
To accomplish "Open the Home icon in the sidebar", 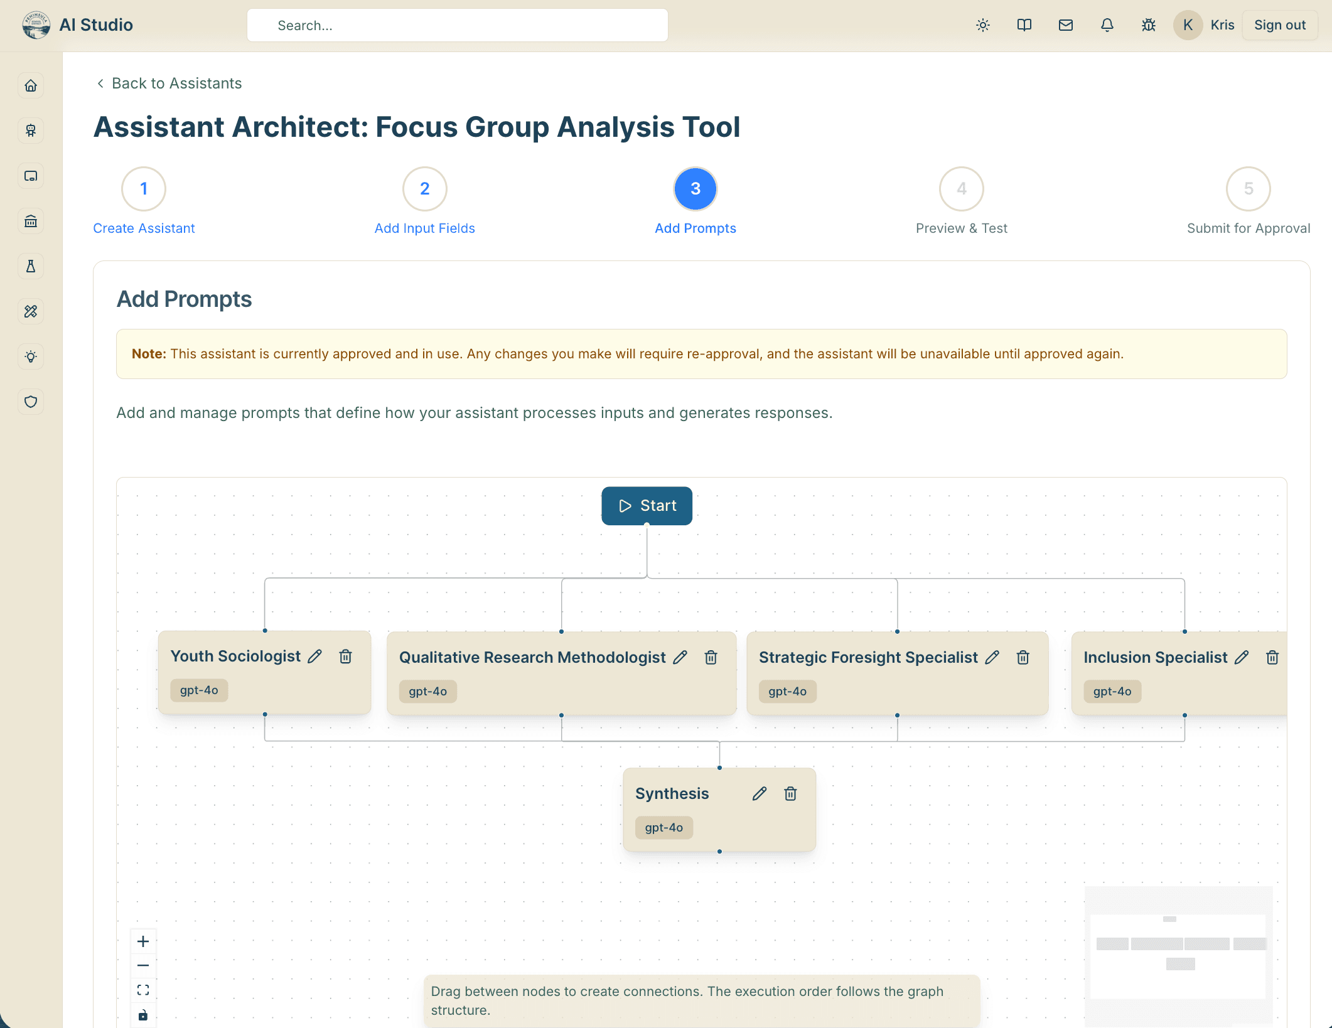I will pyautogui.click(x=31, y=85).
